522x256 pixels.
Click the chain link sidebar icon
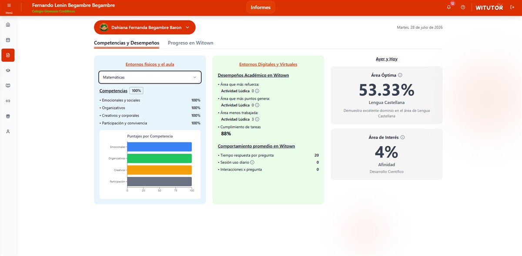tap(8, 101)
